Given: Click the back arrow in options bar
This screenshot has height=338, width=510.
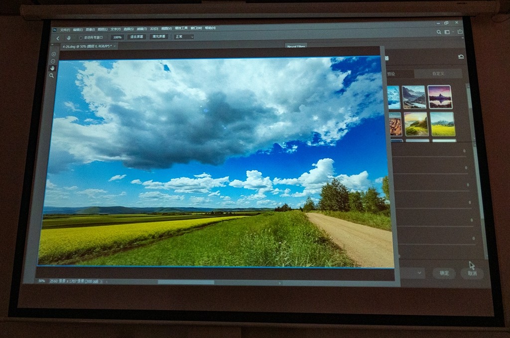Looking at the screenshot, I should click(x=58, y=38).
